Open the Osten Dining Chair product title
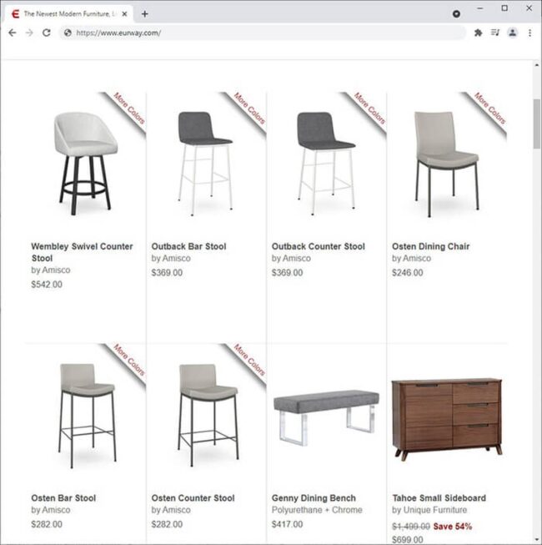The image size is (542, 545). [x=430, y=246]
